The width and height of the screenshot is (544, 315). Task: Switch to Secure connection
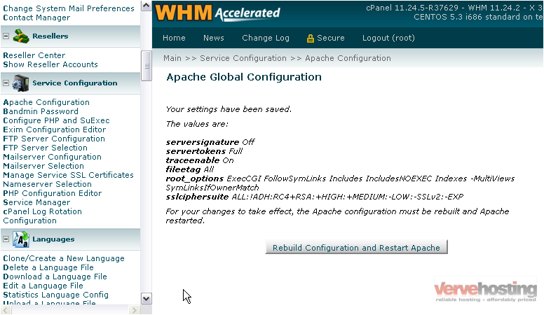[x=331, y=38]
